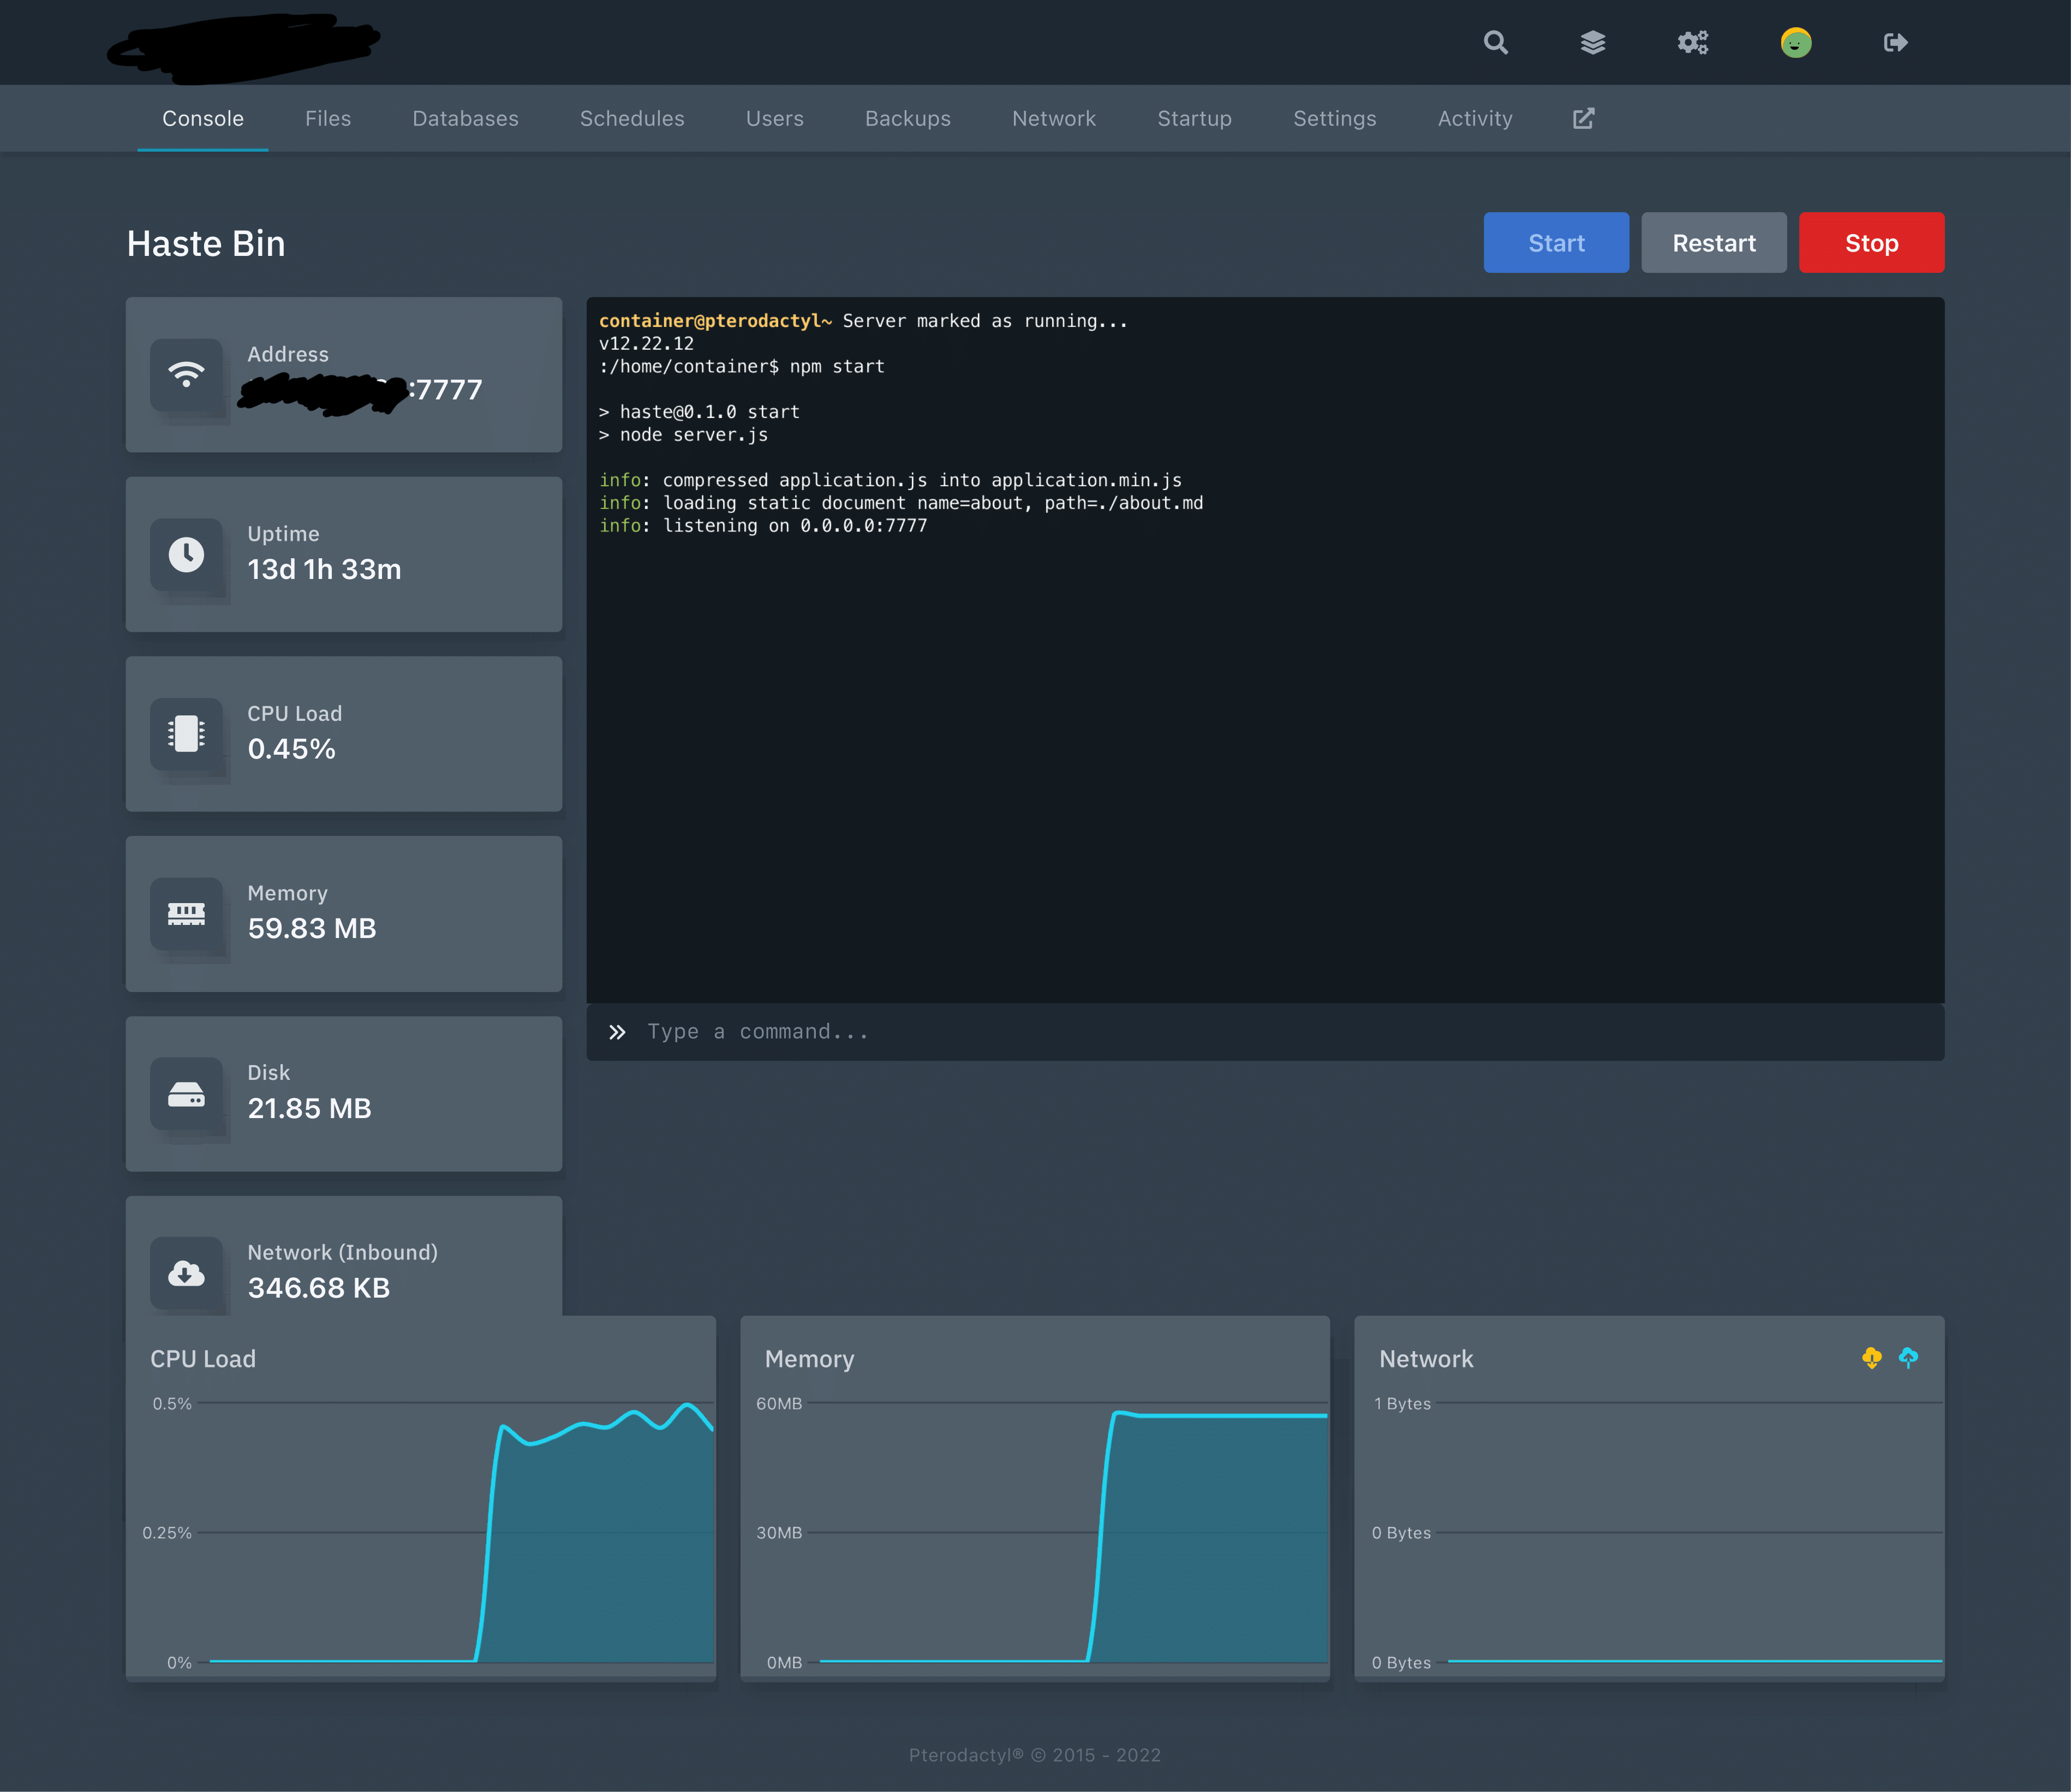Switch to the Console tab
Screen dimensions: 2071x1792
203,118
